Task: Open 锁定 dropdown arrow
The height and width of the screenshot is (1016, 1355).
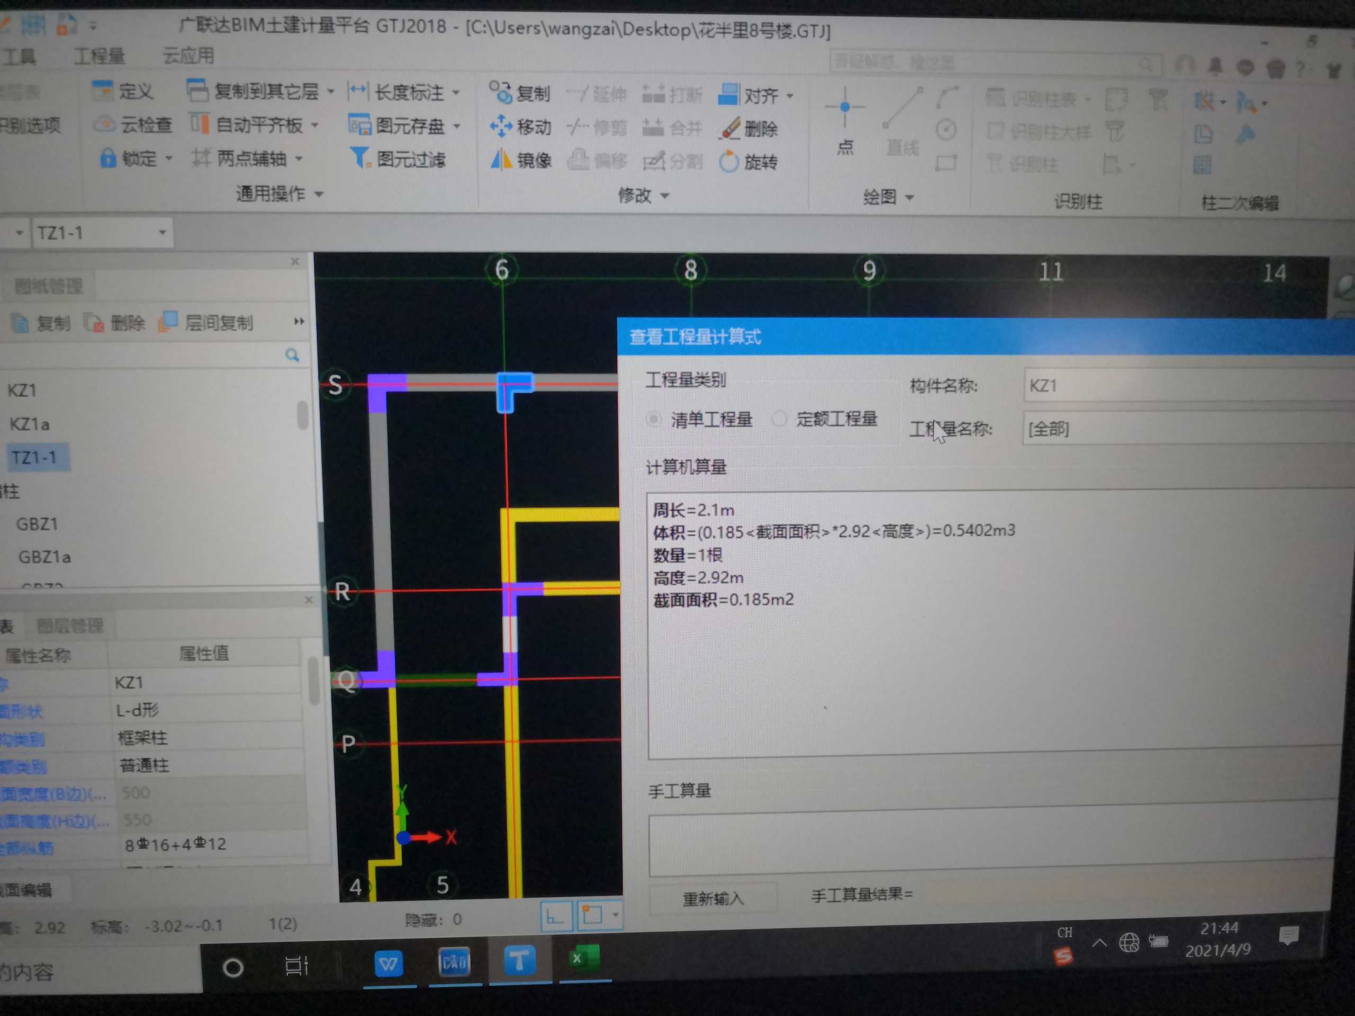Action: (169, 159)
